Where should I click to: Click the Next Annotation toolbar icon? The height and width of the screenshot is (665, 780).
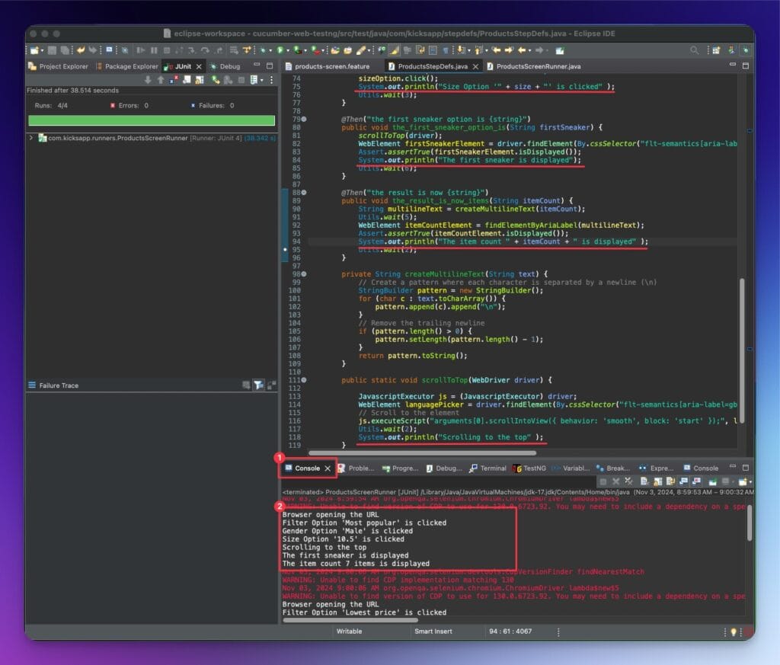460,50
